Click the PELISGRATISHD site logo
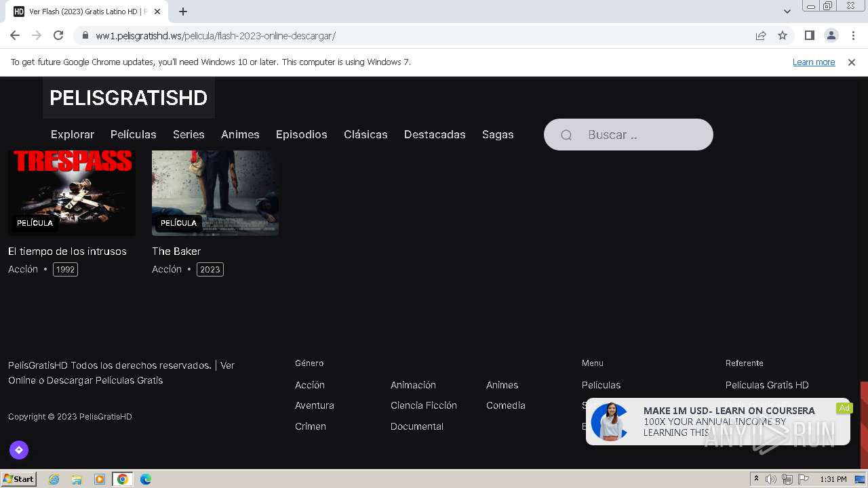 click(x=128, y=98)
